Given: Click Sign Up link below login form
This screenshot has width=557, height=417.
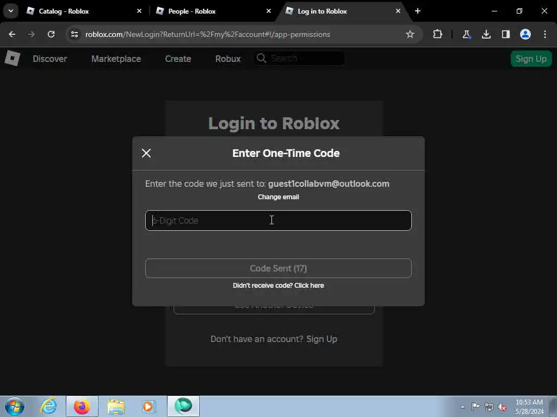Looking at the screenshot, I should [x=321, y=339].
